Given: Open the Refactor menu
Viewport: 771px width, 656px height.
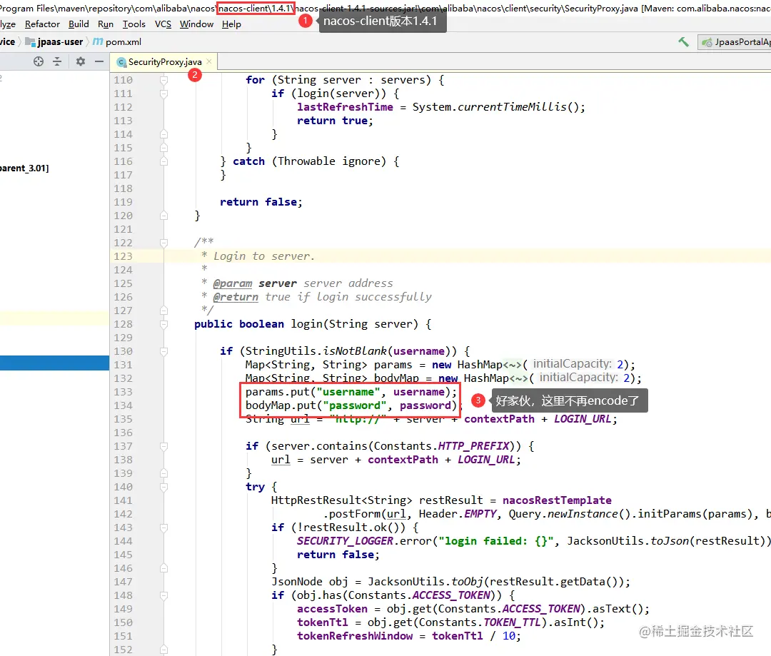Looking at the screenshot, I should coord(42,24).
